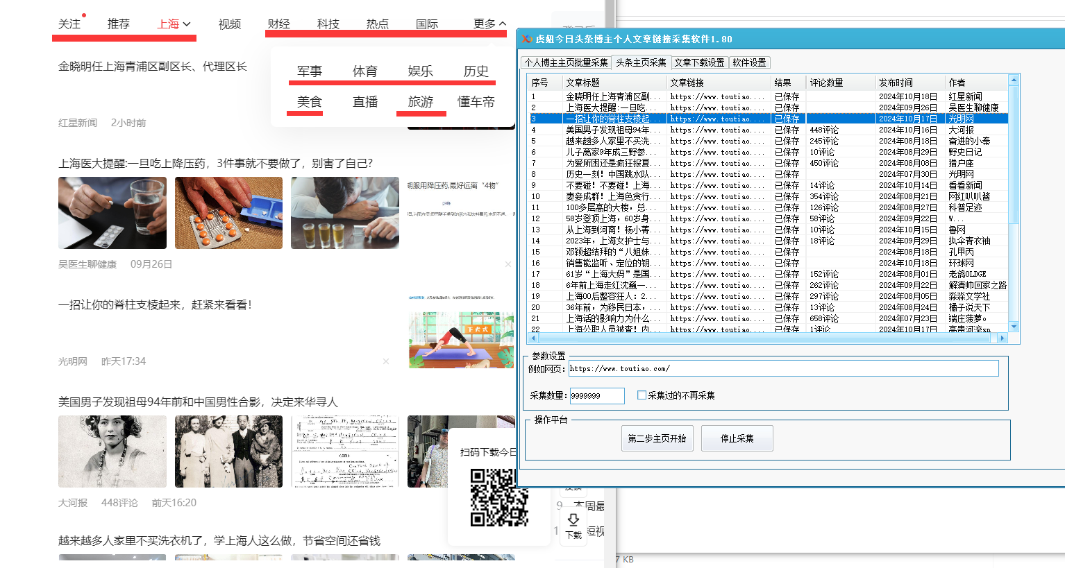Click the table's vertical scrollbar down arrow
The height and width of the screenshot is (568, 1065).
tap(1014, 327)
